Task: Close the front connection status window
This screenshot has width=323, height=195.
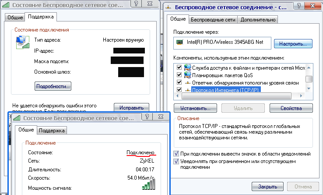Action: (x=161, y=117)
